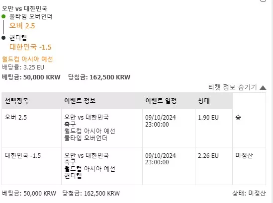Click the '오만 vs 대한민국' match title

pyautogui.click(x=24, y=8)
